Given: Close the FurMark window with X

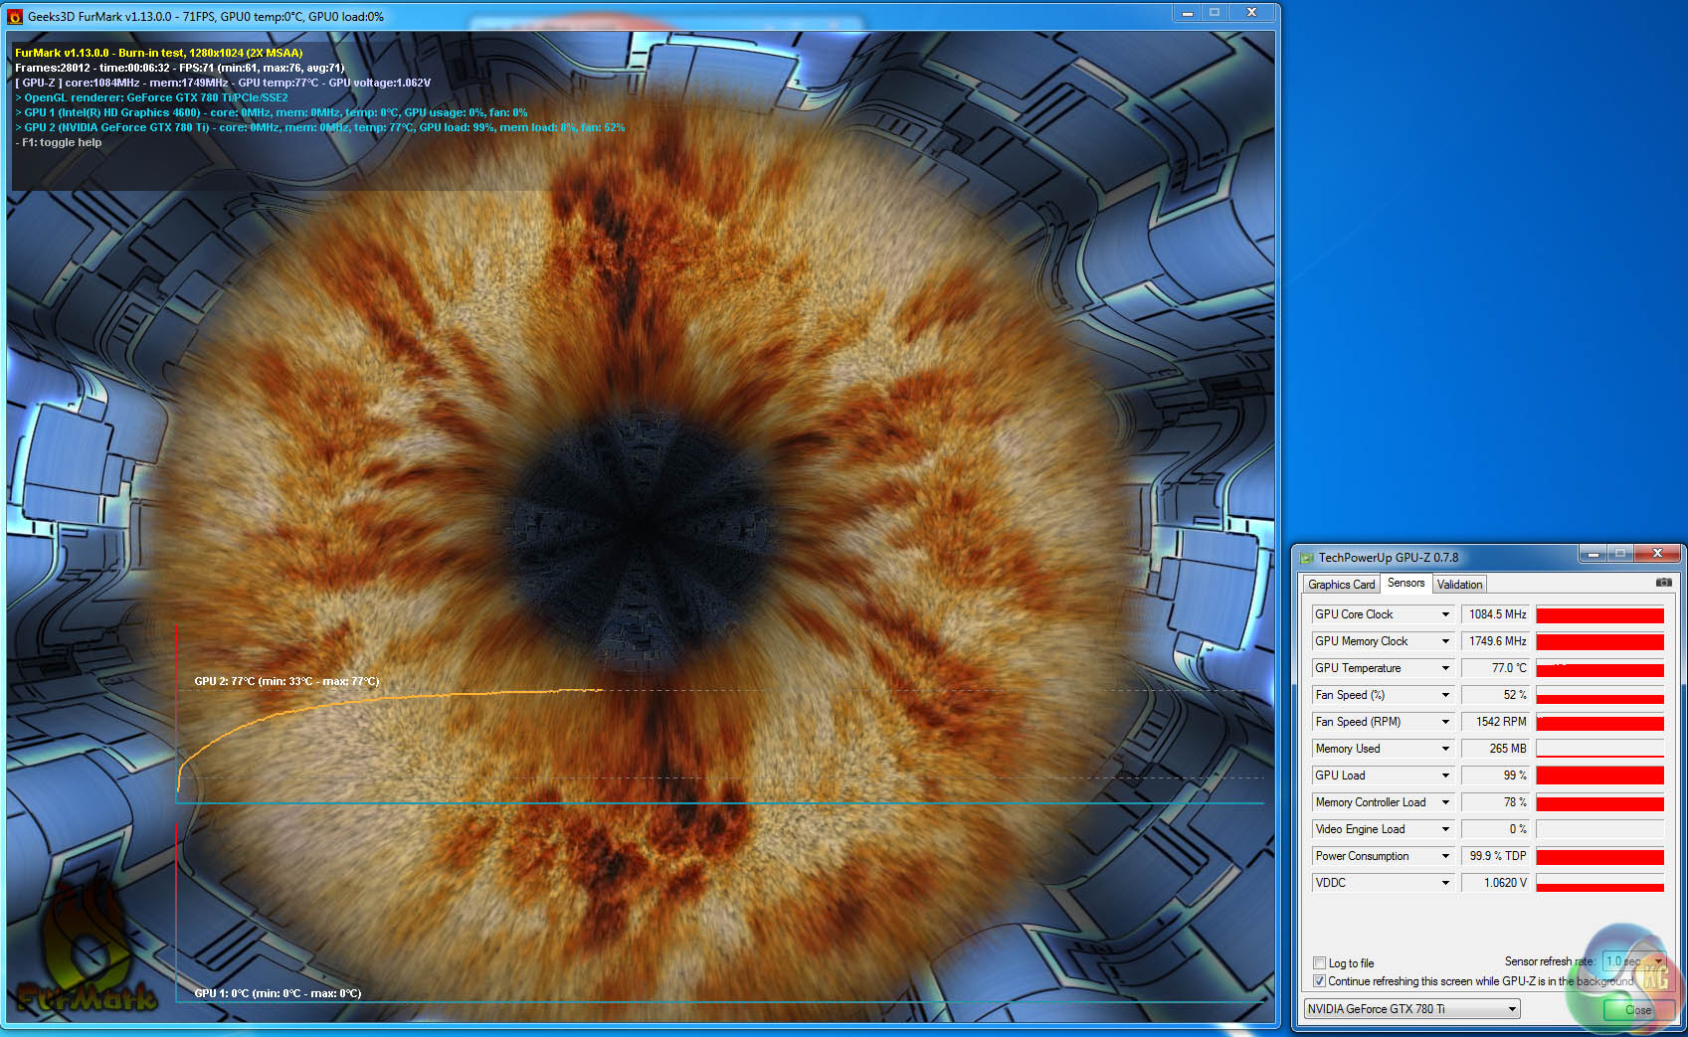Looking at the screenshot, I should tap(1251, 13).
